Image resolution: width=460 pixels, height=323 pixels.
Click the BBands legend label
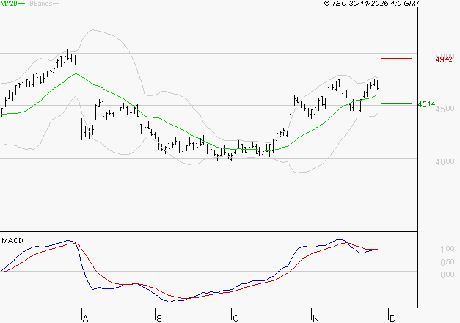41,4
